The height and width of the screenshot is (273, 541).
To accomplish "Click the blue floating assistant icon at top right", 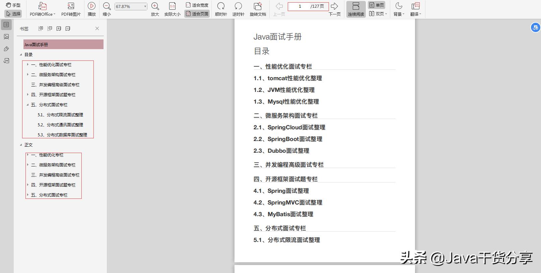I will coord(535,27).
